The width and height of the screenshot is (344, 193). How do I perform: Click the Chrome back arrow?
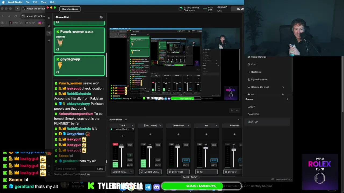click(3, 16)
